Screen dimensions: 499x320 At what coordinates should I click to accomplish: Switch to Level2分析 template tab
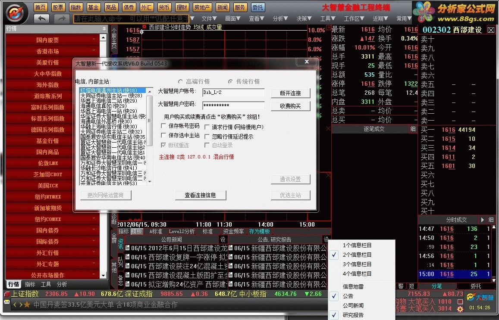pos(182,231)
